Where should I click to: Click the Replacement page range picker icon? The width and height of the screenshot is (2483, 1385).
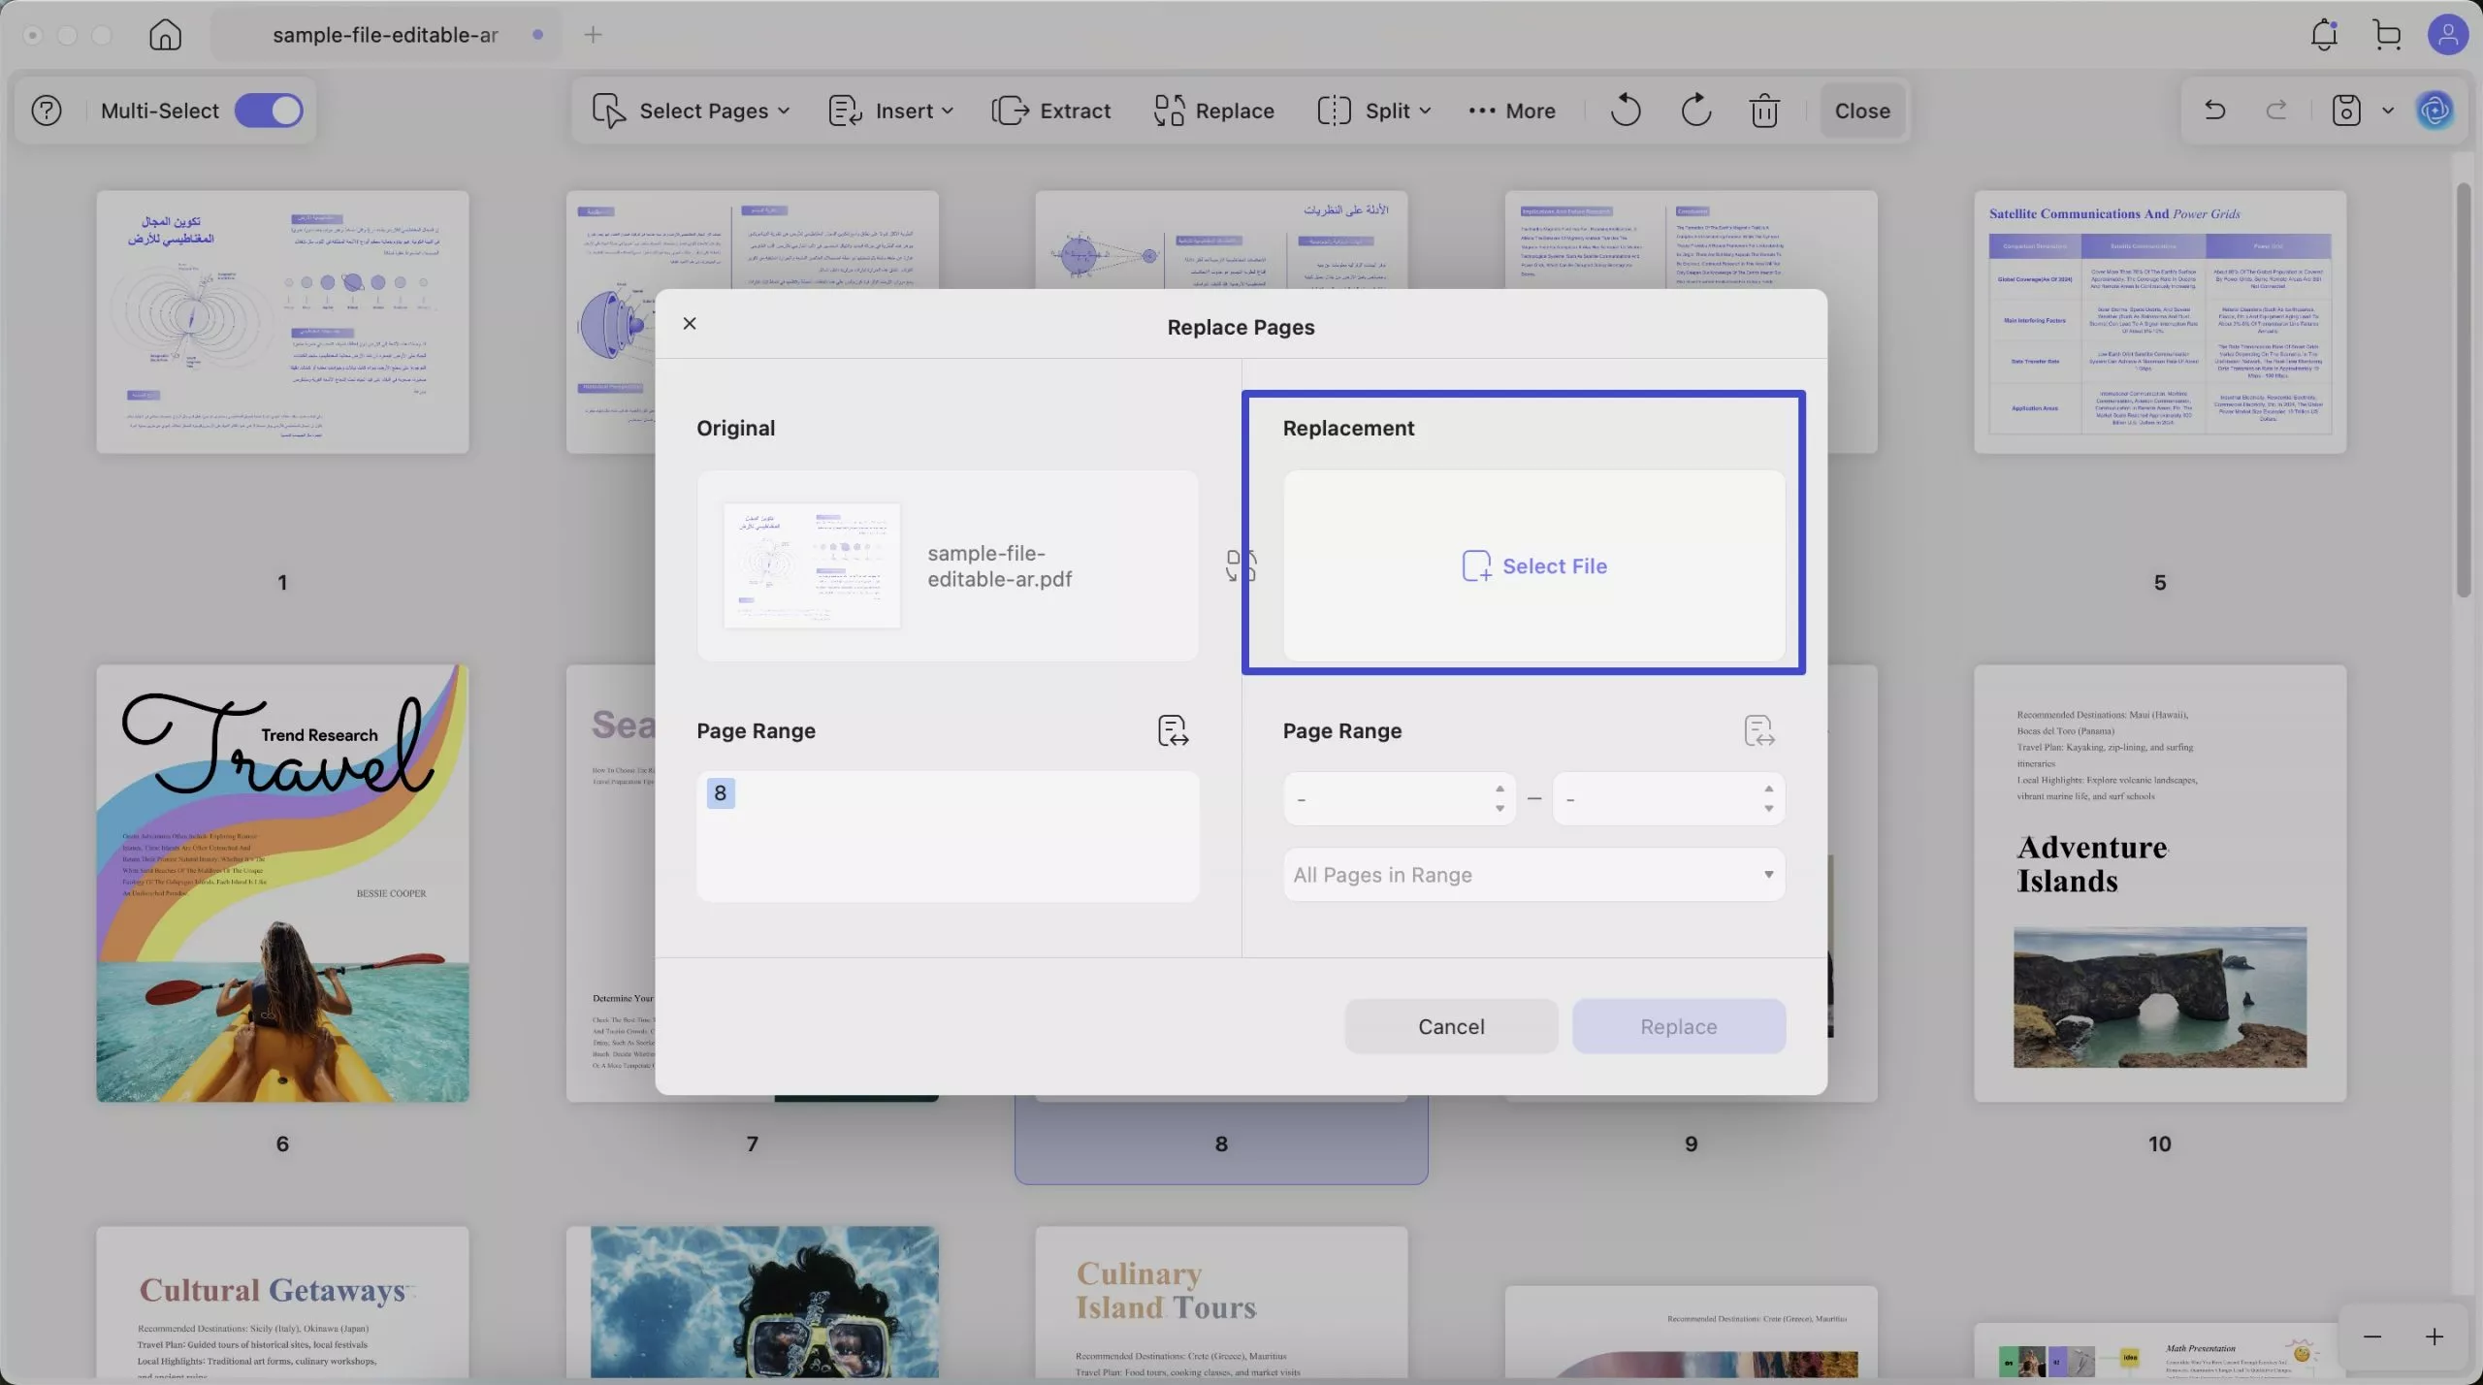click(x=1758, y=731)
